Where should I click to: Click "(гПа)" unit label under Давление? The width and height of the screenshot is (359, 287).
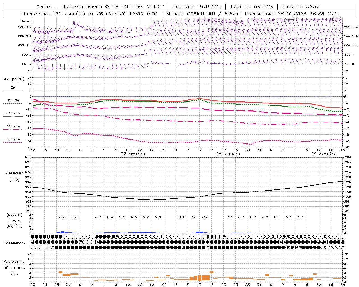[15, 180]
